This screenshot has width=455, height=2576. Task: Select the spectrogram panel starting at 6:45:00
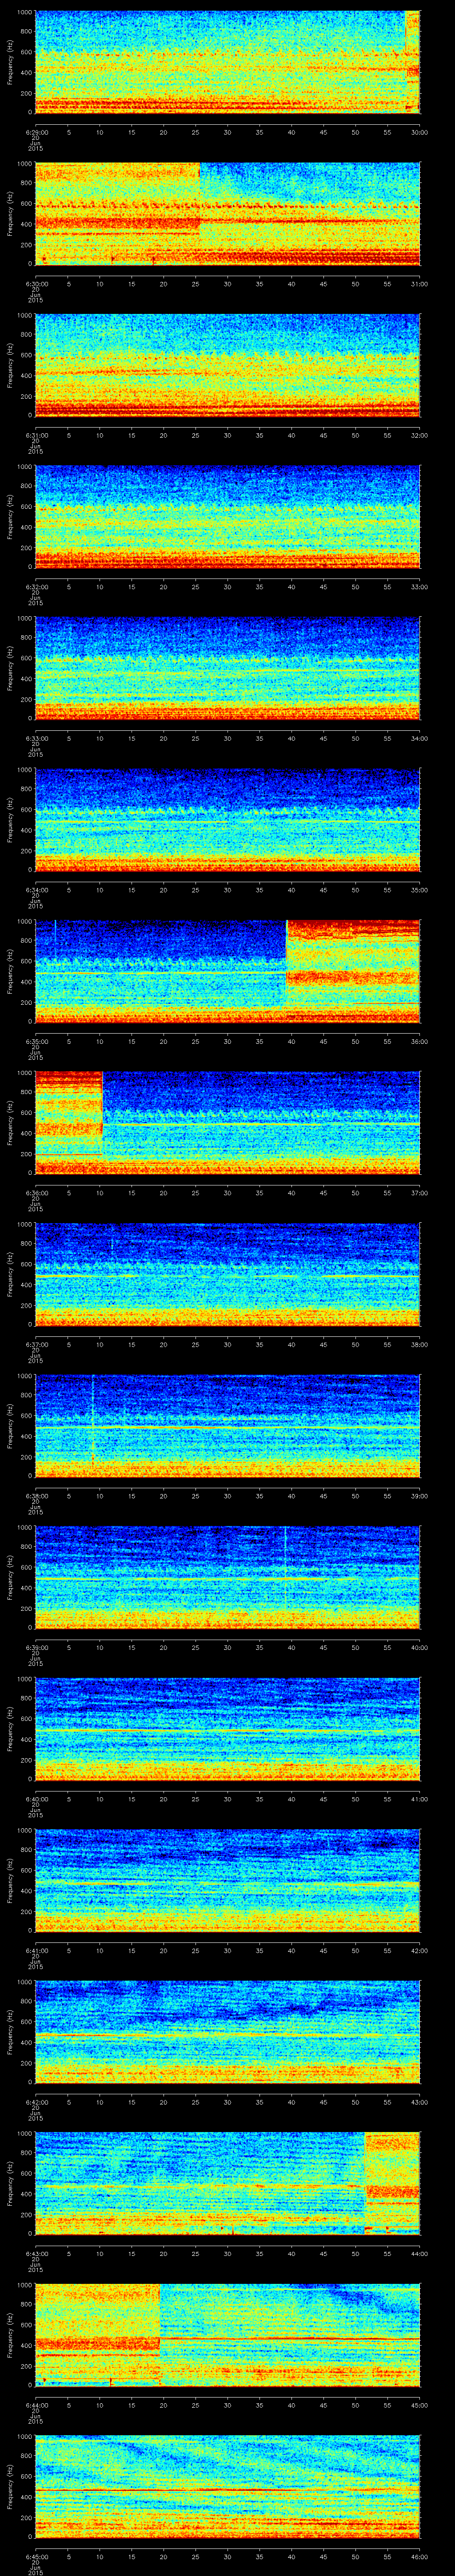click(x=227, y=2487)
